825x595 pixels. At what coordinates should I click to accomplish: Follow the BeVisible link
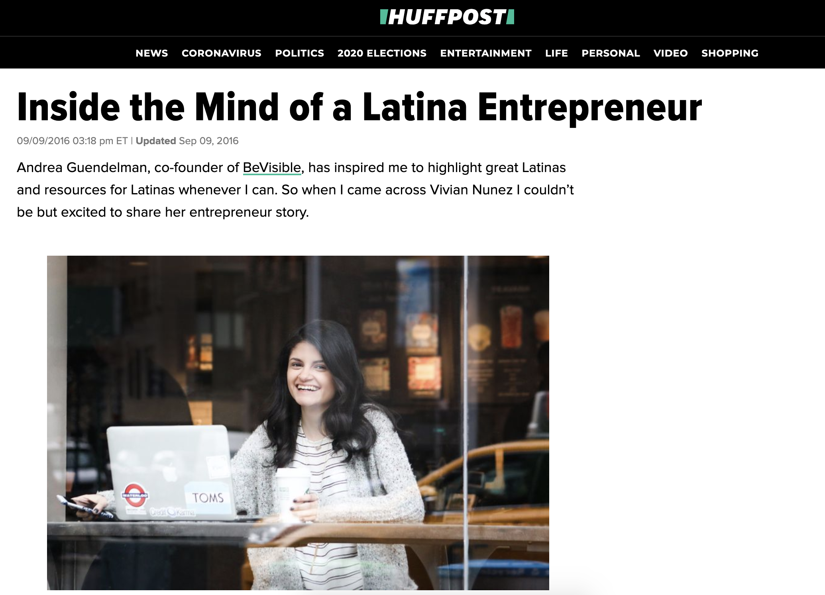(x=272, y=168)
